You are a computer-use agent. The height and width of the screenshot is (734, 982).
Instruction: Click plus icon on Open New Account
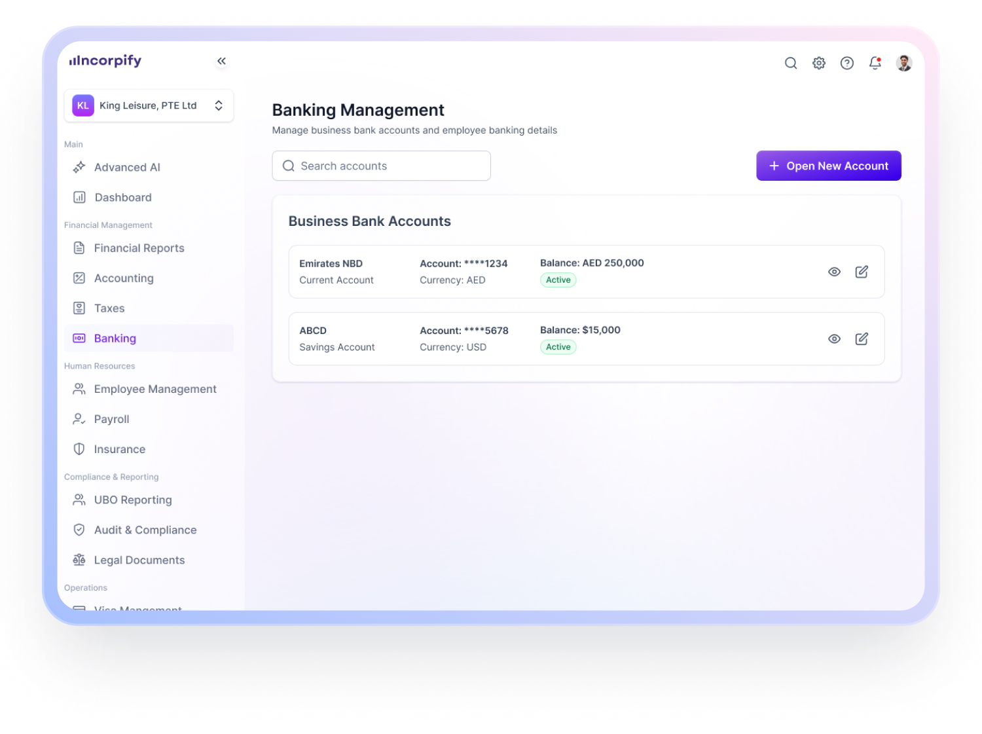pyautogui.click(x=774, y=166)
